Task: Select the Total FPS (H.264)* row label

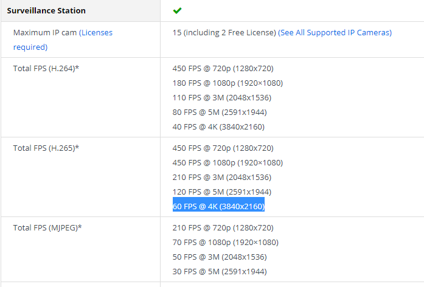Action: pos(46,68)
